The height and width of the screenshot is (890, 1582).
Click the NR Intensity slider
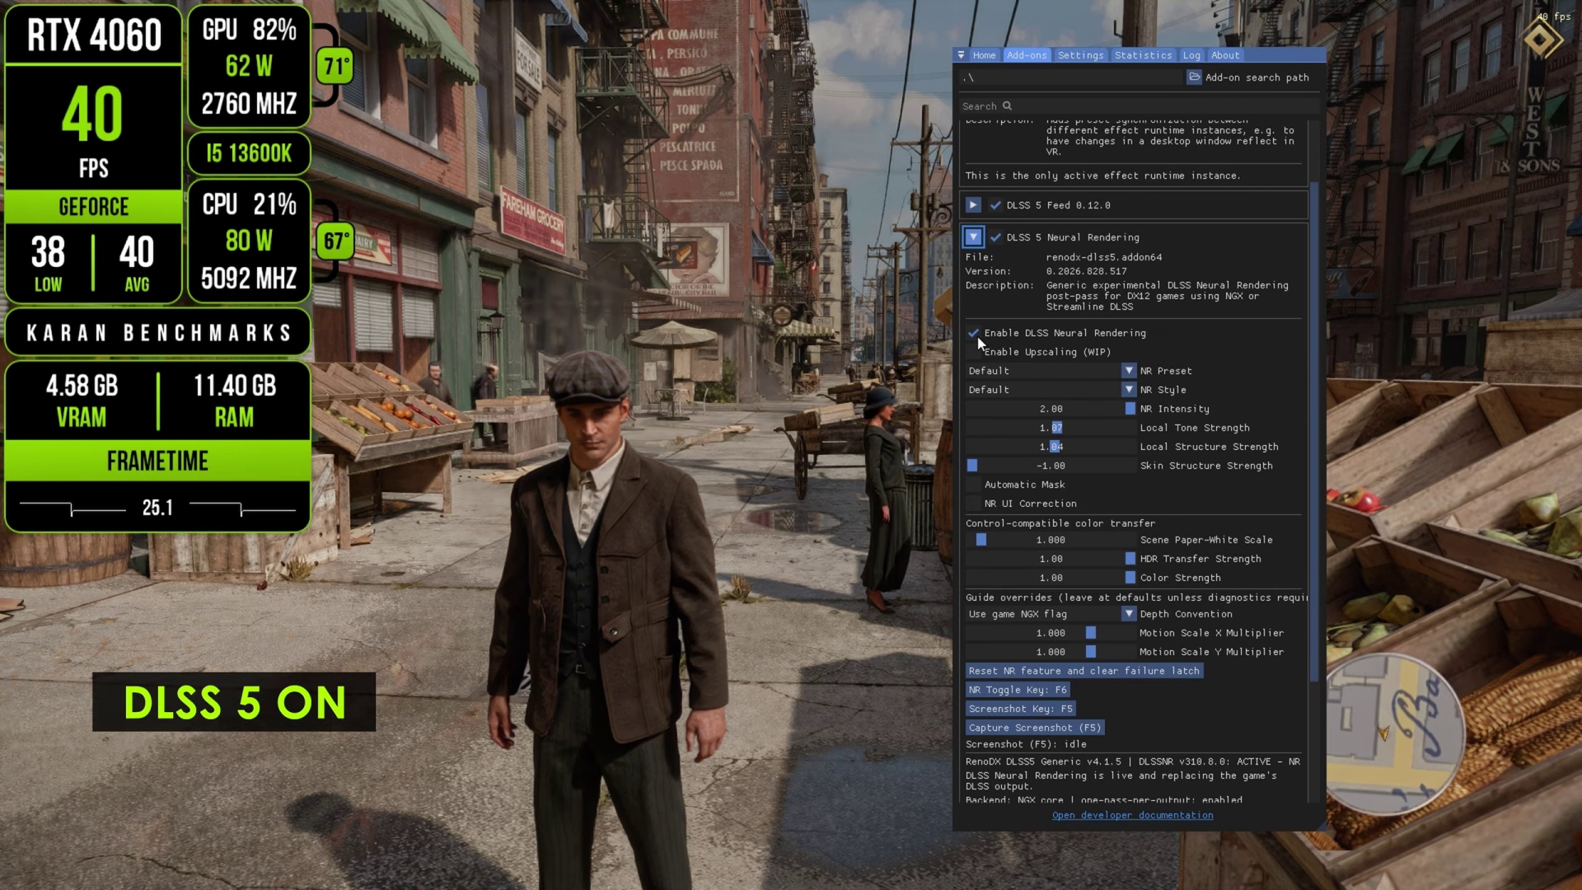point(1051,409)
